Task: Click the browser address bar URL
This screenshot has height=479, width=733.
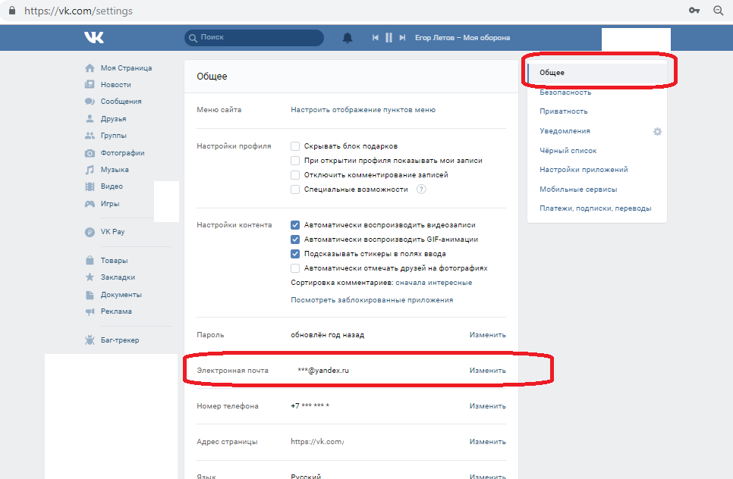Action: [79, 11]
